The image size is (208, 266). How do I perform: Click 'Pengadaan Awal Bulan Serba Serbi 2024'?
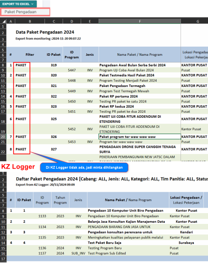pyautogui.click(x=132, y=65)
